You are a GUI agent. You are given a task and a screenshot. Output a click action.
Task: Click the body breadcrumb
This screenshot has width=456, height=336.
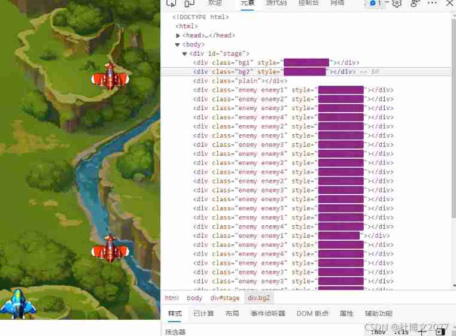pyautogui.click(x=194, y=298)
